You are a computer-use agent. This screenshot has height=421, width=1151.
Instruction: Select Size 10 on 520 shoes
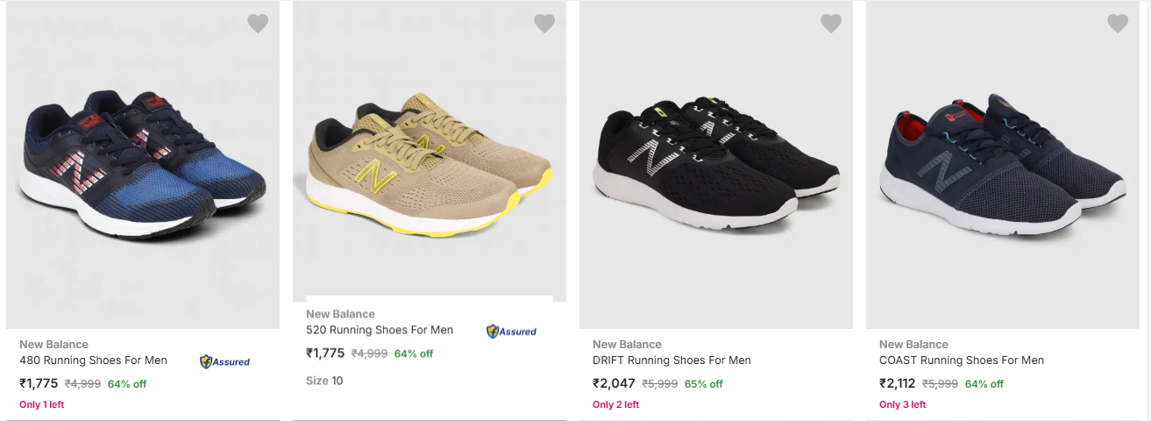click(324, 381)
